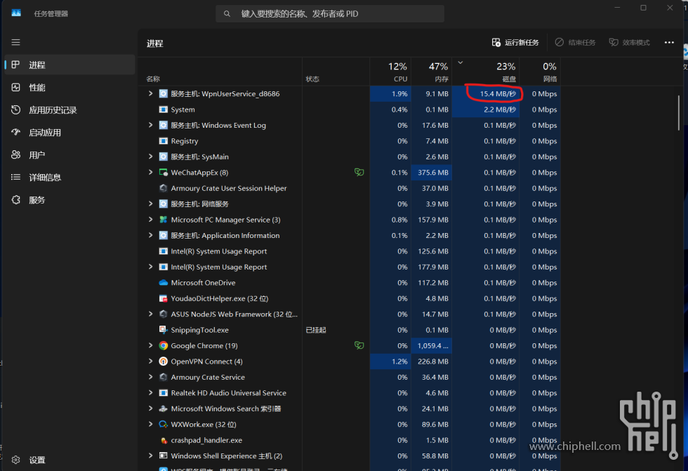The width and height of the screenshot is (688, 471).
Task: Expand the Google Chrome (19) process group
Action: [x=150, y=345]
